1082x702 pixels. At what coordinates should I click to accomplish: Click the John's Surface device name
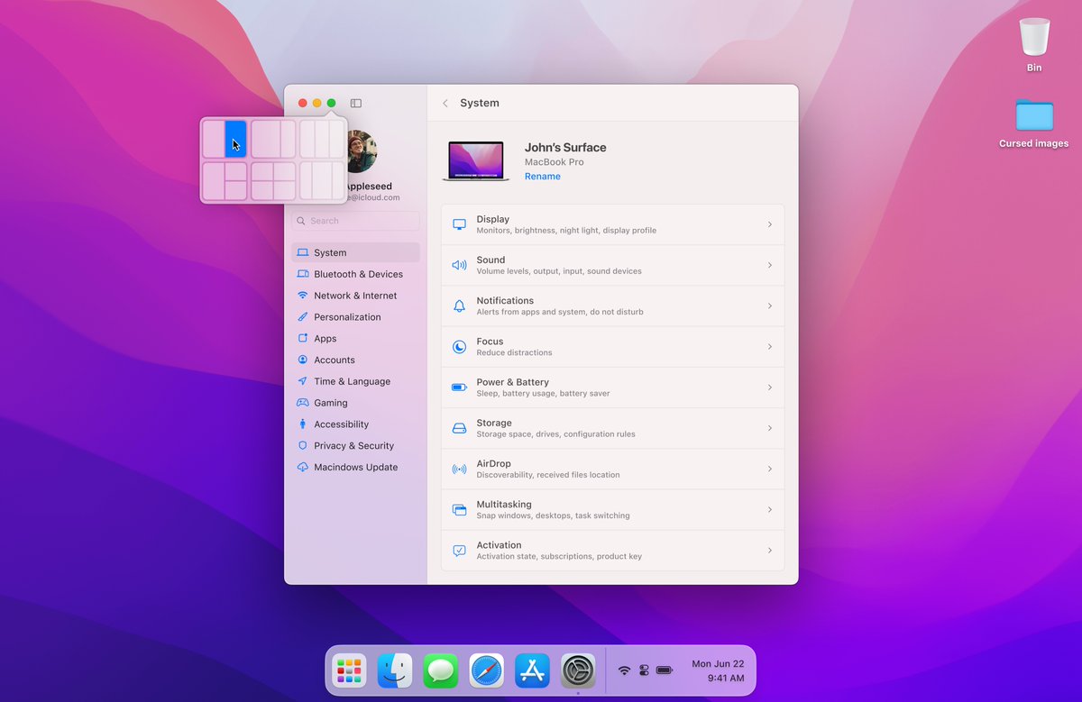pyautogui.click(x=565, y=148)
